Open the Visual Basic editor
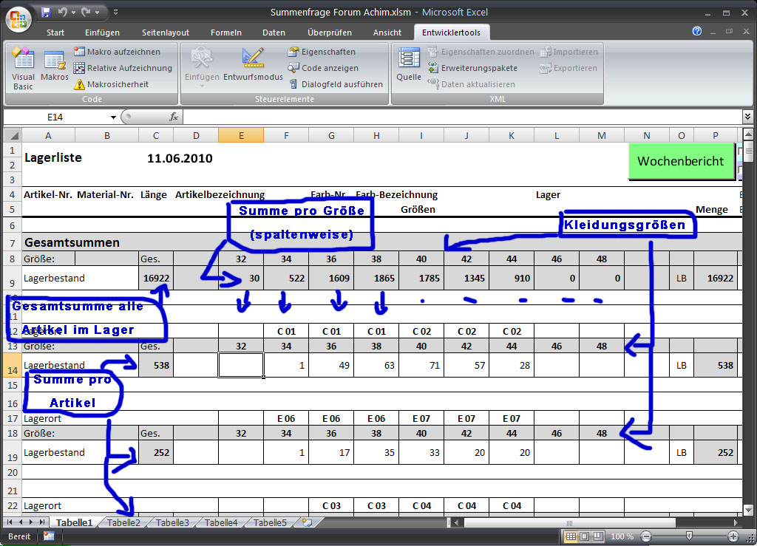Screen dimensions: 757x546 point(23,68)
